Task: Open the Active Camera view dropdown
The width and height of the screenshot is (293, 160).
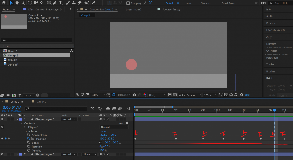Action: [x=189, y=95]
